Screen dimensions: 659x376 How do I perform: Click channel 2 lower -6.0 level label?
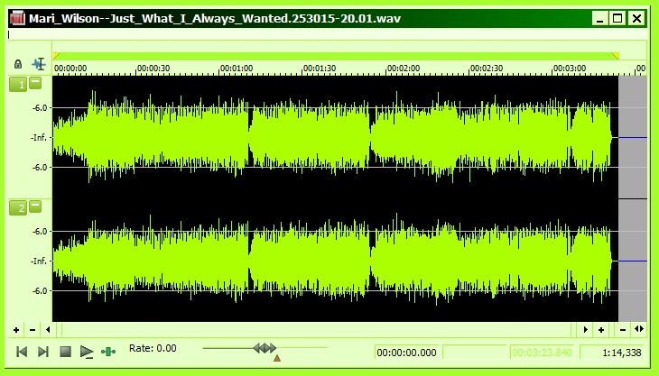(x=40, y=291)
